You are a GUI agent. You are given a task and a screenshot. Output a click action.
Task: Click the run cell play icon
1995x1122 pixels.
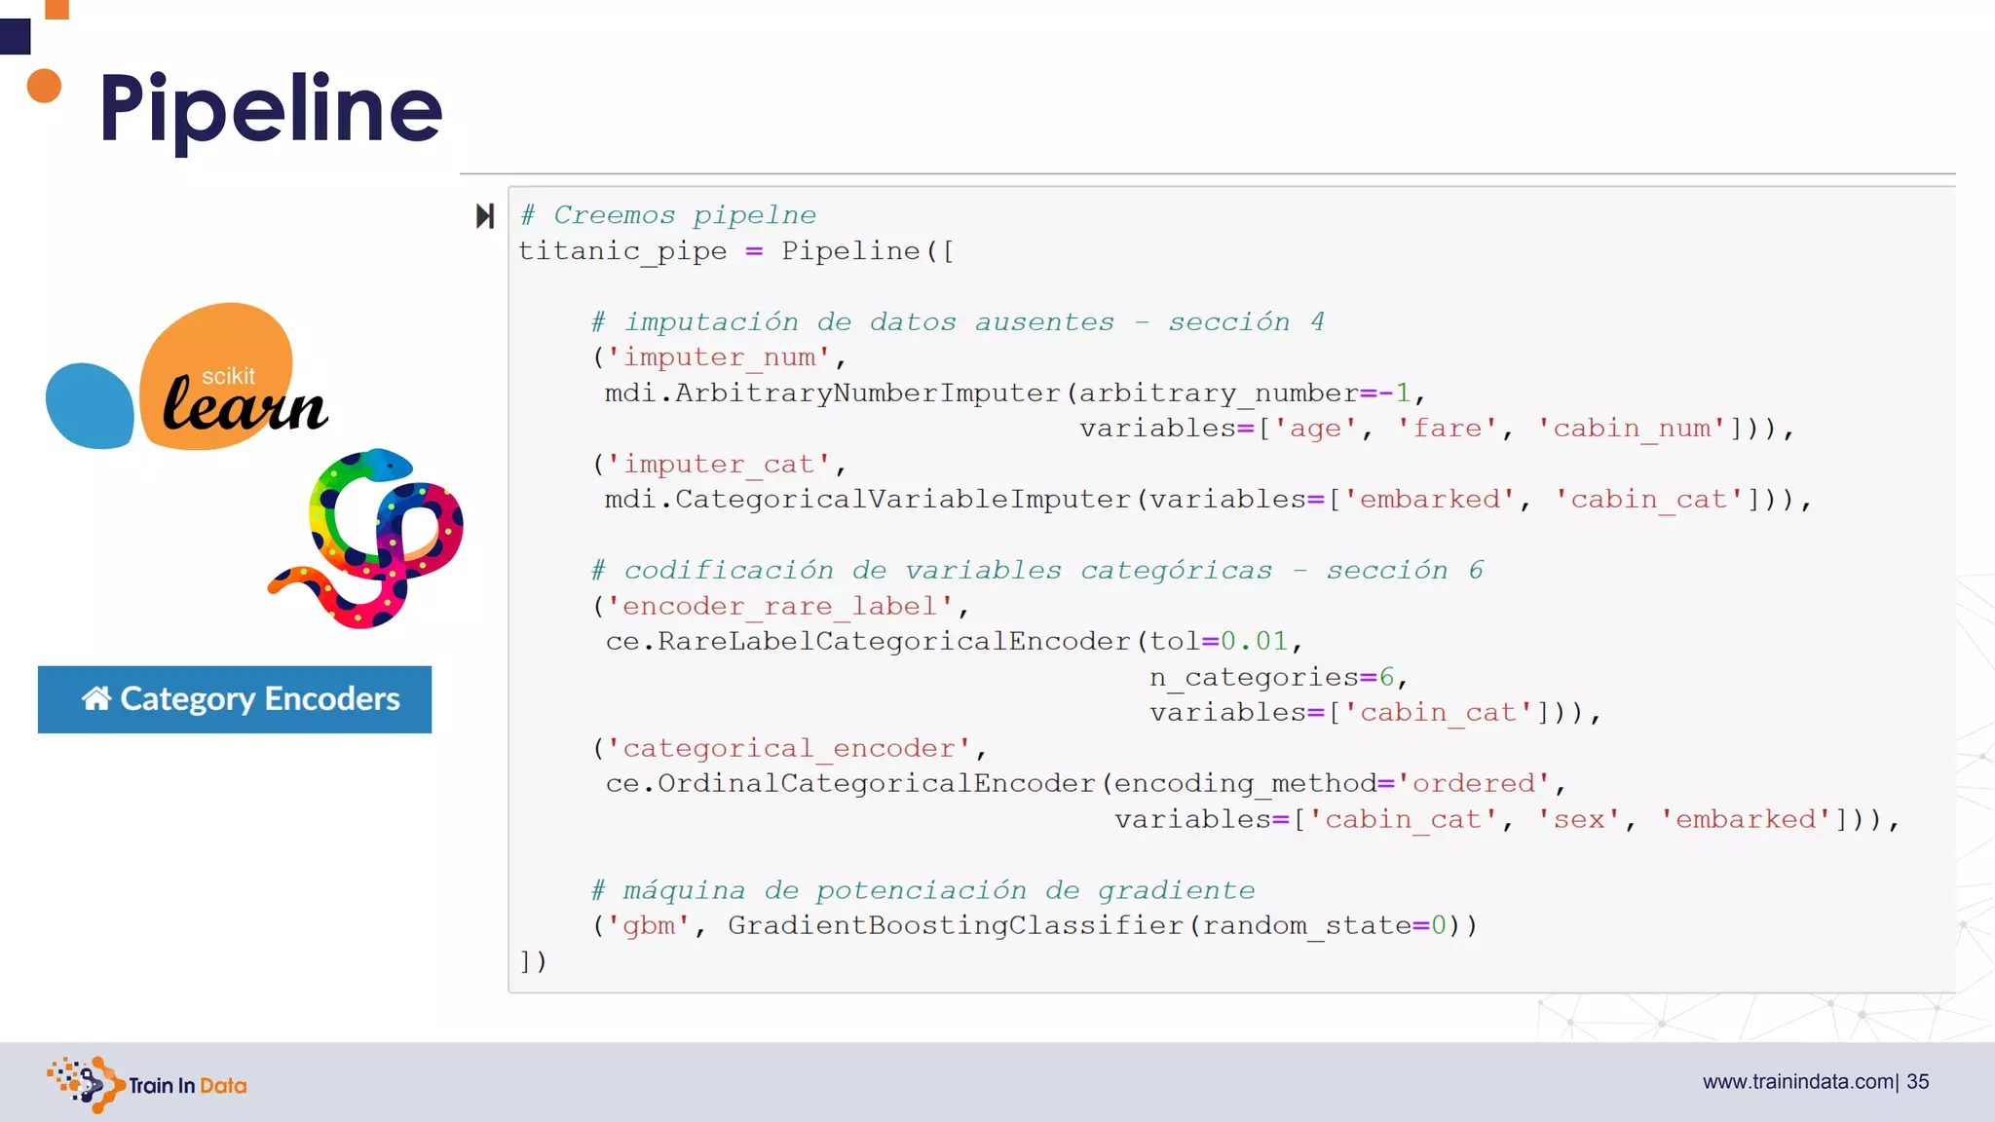click(x=485, y=216)
